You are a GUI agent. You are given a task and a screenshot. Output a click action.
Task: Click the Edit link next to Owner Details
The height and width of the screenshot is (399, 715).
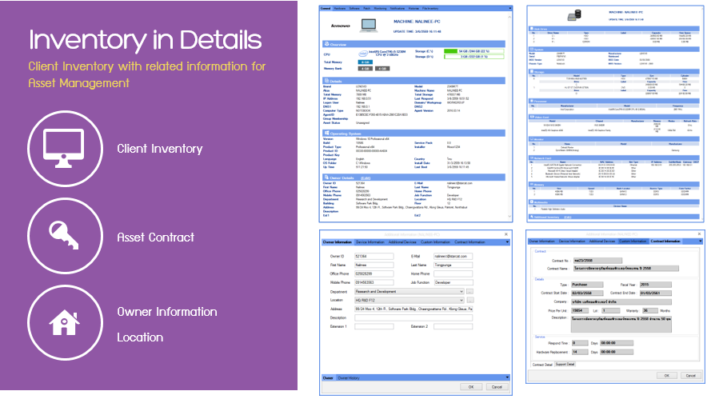365,177
